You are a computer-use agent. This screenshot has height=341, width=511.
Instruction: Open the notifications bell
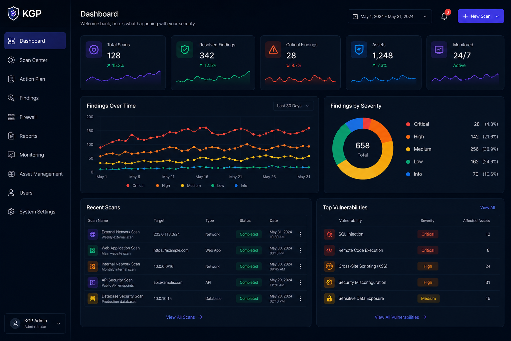(x=444, y=16)
